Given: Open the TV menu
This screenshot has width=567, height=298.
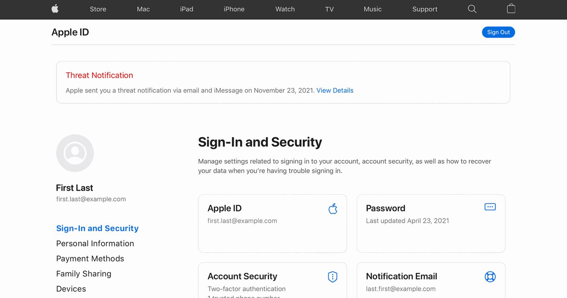Looking at the screenshot, I should click(330, 9).
